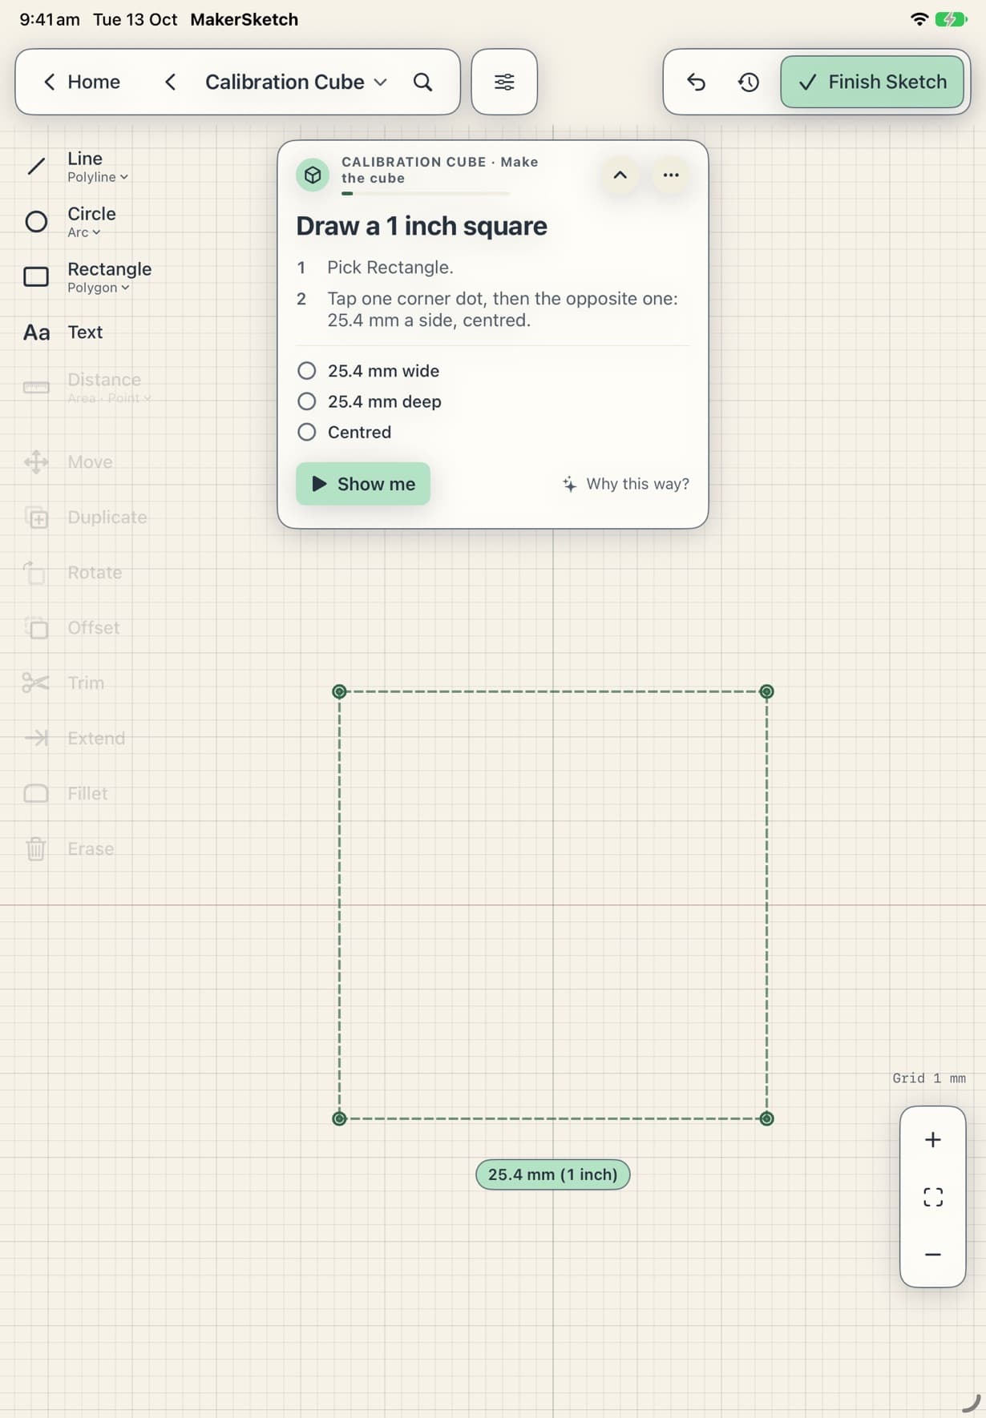
Task: Tap the Wi-Fi status icon
Action: 919,19
